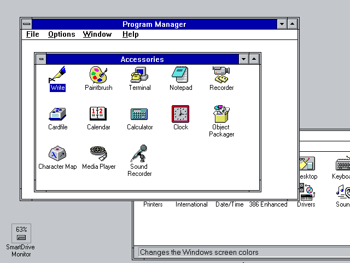Open the Help menu
Viewport: 350px width, 263px height.
131,34
